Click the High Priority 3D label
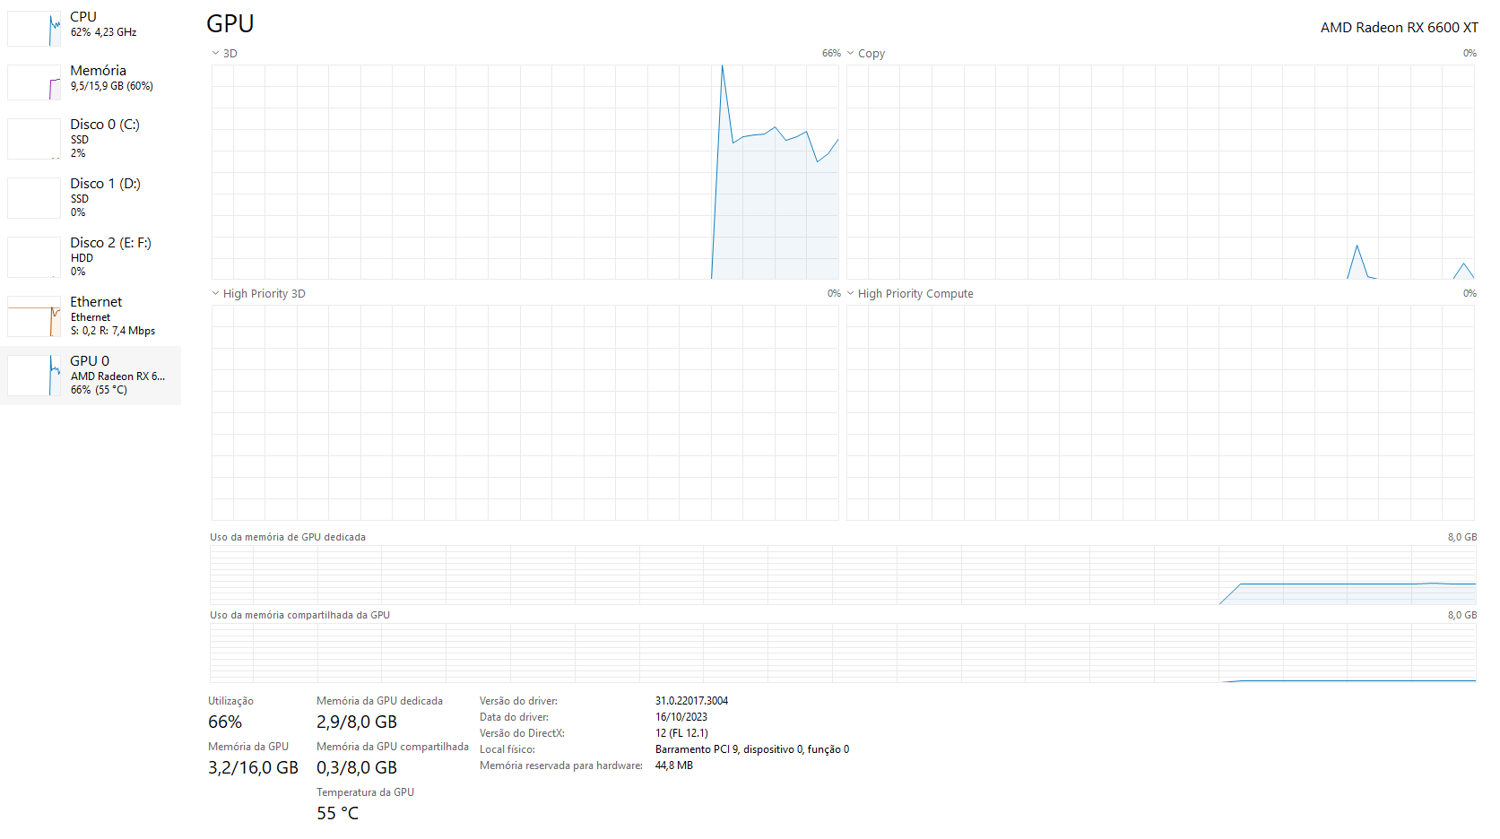This screenshot has width=1500, height=839. (x=264, y=294)
